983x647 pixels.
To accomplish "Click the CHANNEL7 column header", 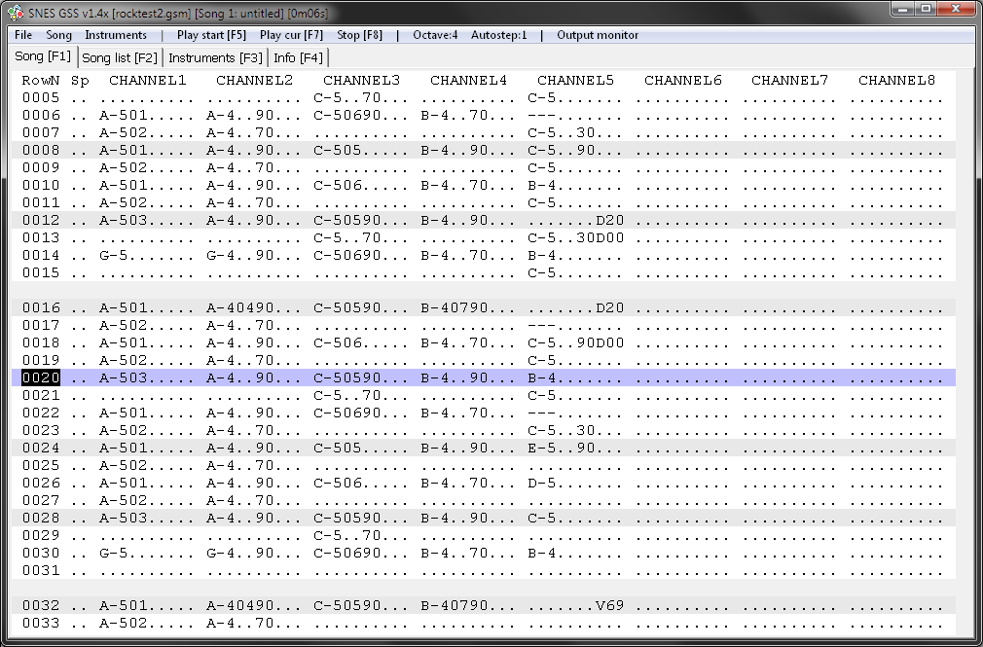I will (790, 80).
